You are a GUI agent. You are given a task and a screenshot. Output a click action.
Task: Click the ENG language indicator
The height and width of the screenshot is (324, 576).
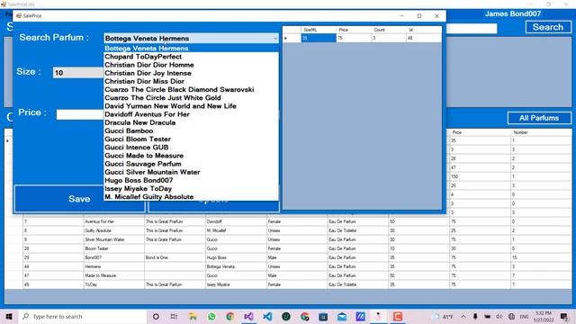coord(524,316)
